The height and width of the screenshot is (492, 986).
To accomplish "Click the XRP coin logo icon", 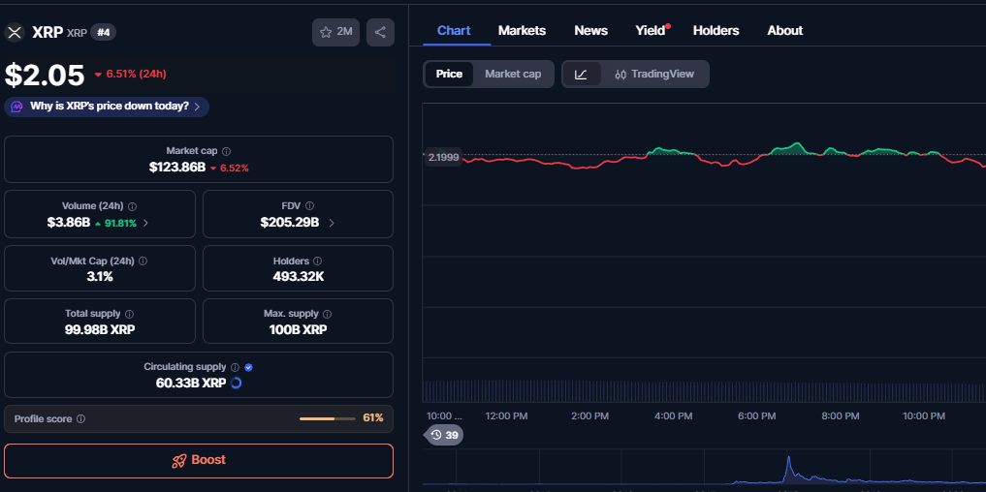I will [x=15, y=32].
